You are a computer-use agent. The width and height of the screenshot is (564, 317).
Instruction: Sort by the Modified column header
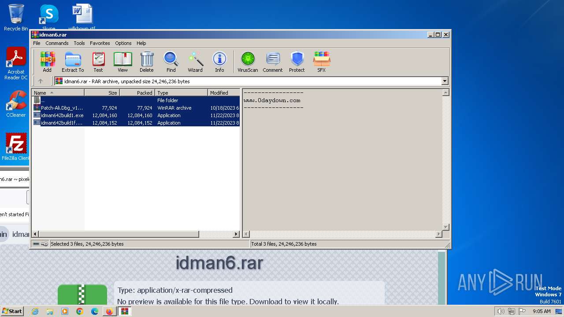pos(224,93)
